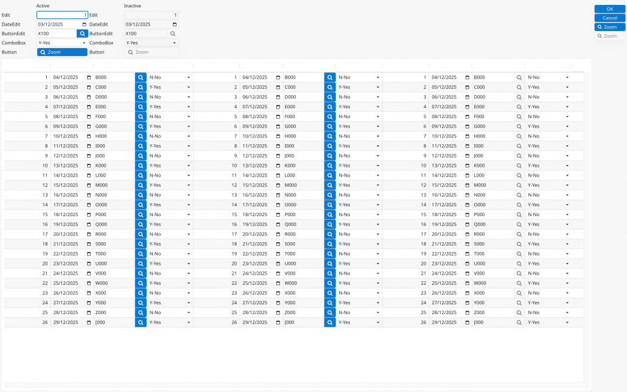Click search icon for T000 in left grid
627x392 pixels.
[141, 254]
